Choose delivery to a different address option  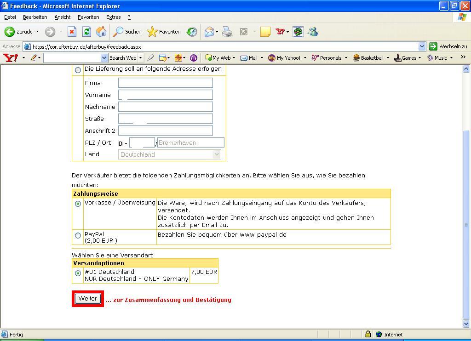(x=78, y=70)
